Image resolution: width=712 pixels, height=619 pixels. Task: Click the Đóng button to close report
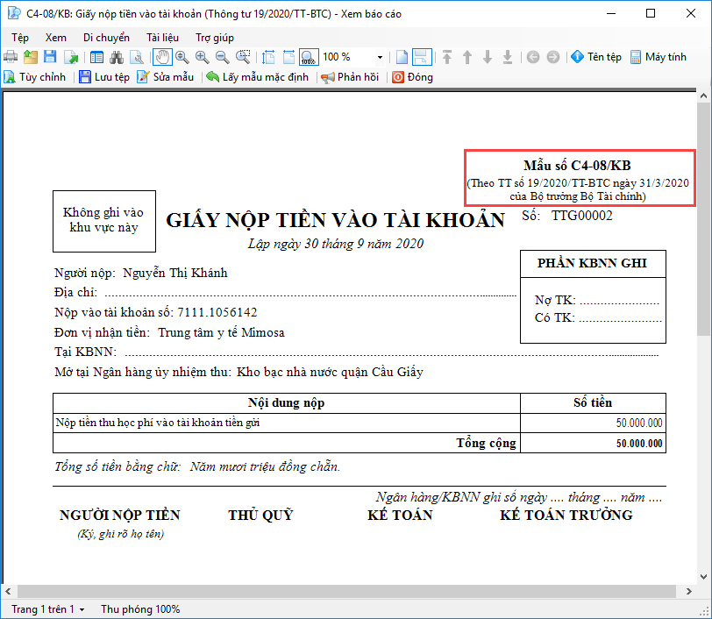412,77
